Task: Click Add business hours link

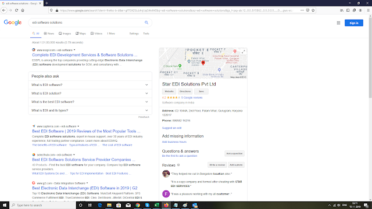Action: coord(174,142)
